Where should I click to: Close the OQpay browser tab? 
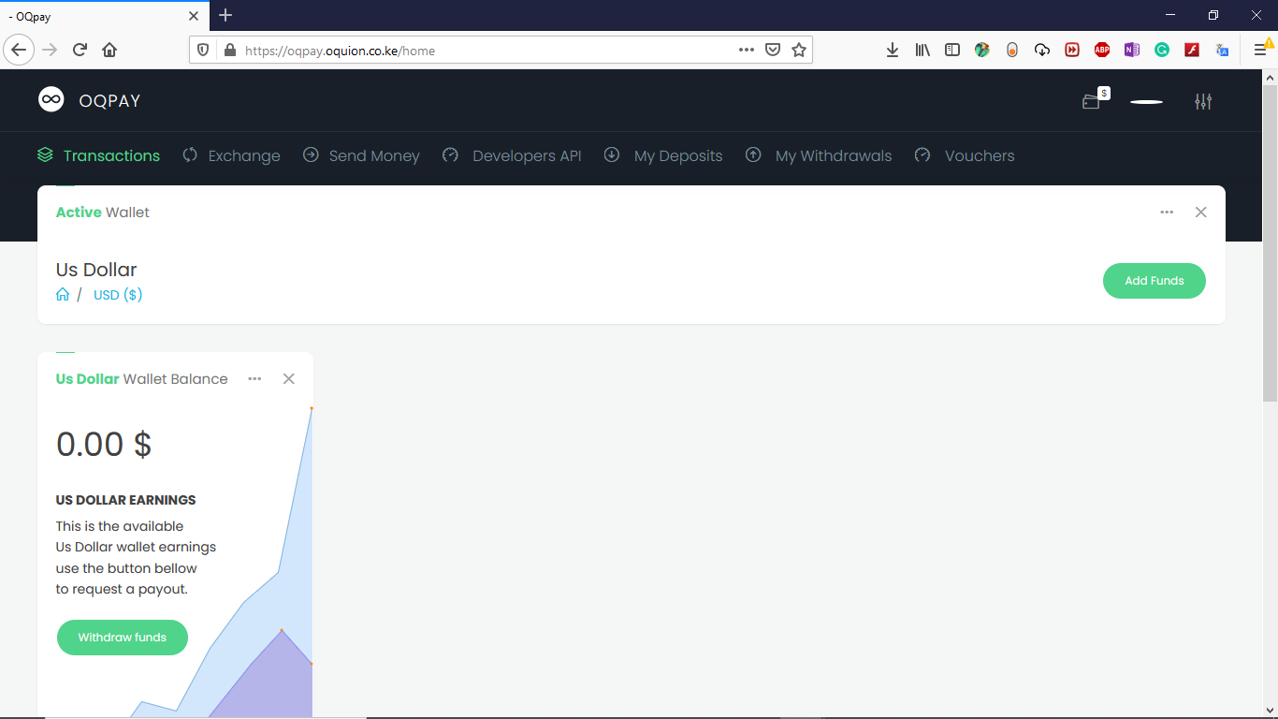(x=195, y=16)
